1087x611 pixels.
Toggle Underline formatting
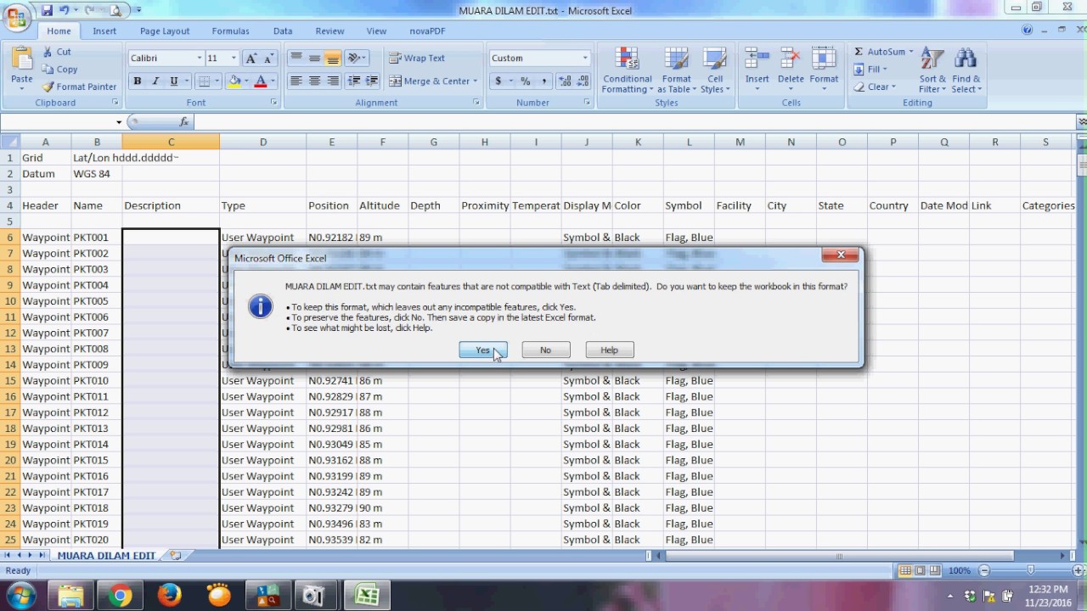coord(174,81)
